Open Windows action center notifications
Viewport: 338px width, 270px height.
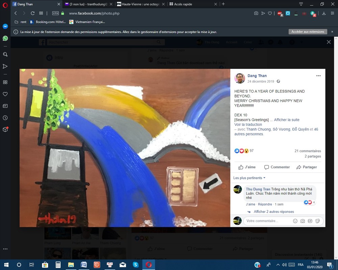[330, 265]
